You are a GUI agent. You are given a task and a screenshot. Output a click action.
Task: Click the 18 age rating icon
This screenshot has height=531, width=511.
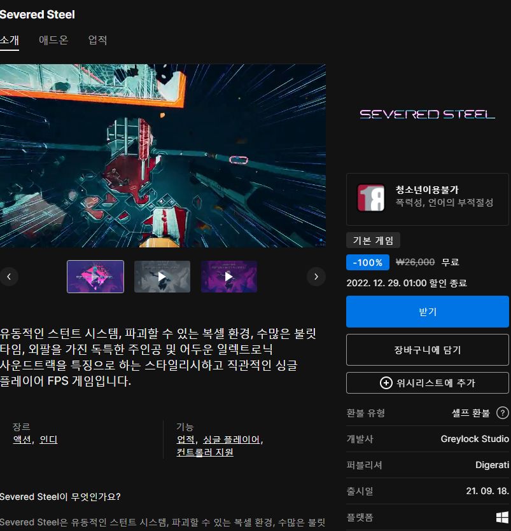click(x=371, y=198)
